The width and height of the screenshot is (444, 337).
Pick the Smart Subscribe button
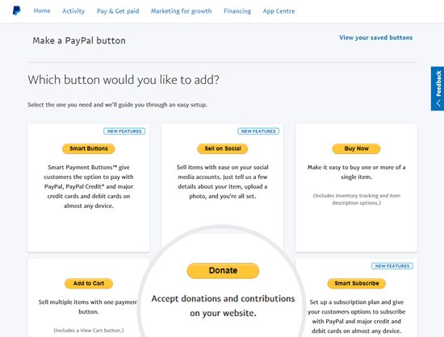coord(357,283)
